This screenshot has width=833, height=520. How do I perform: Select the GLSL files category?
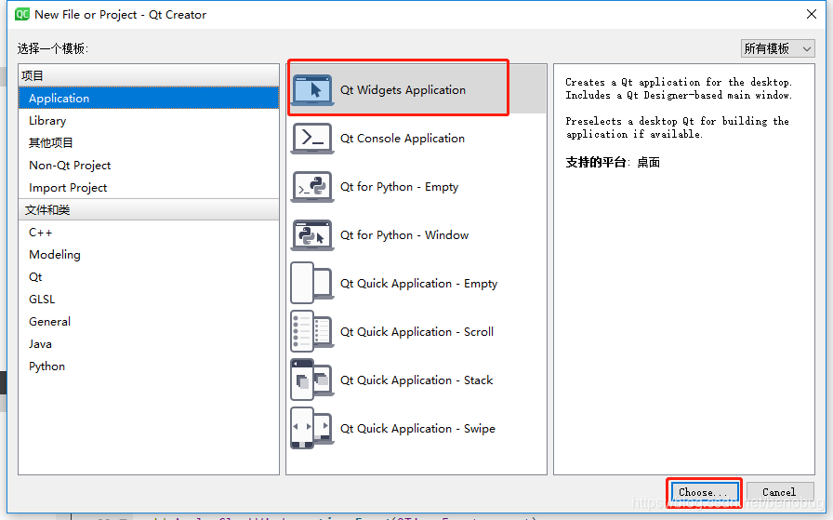[x=149, y=300]
